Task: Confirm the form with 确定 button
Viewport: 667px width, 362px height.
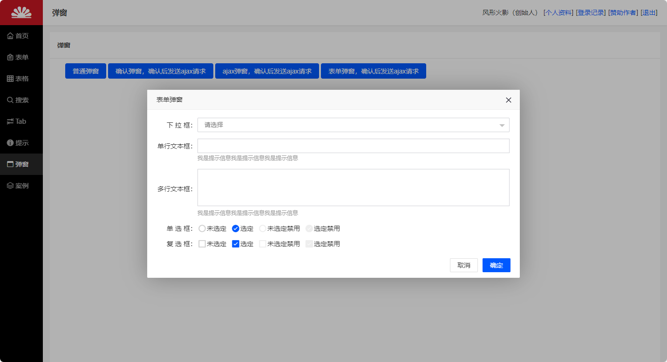Action: tap(497, 265)
